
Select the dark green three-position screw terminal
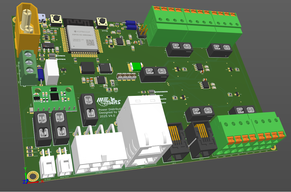28,67
